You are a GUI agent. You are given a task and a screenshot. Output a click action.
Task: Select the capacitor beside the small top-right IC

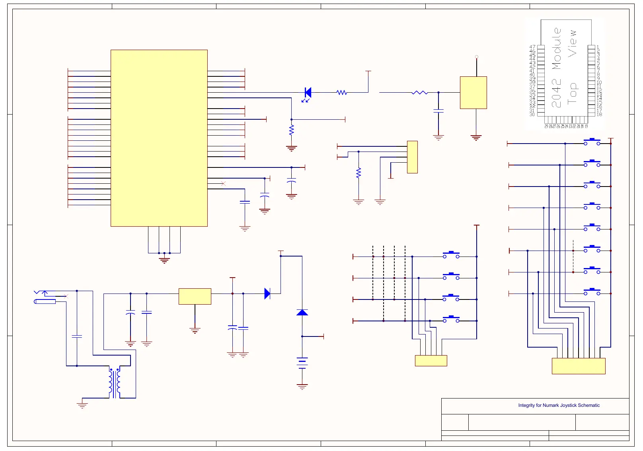[x=438, y=111]
